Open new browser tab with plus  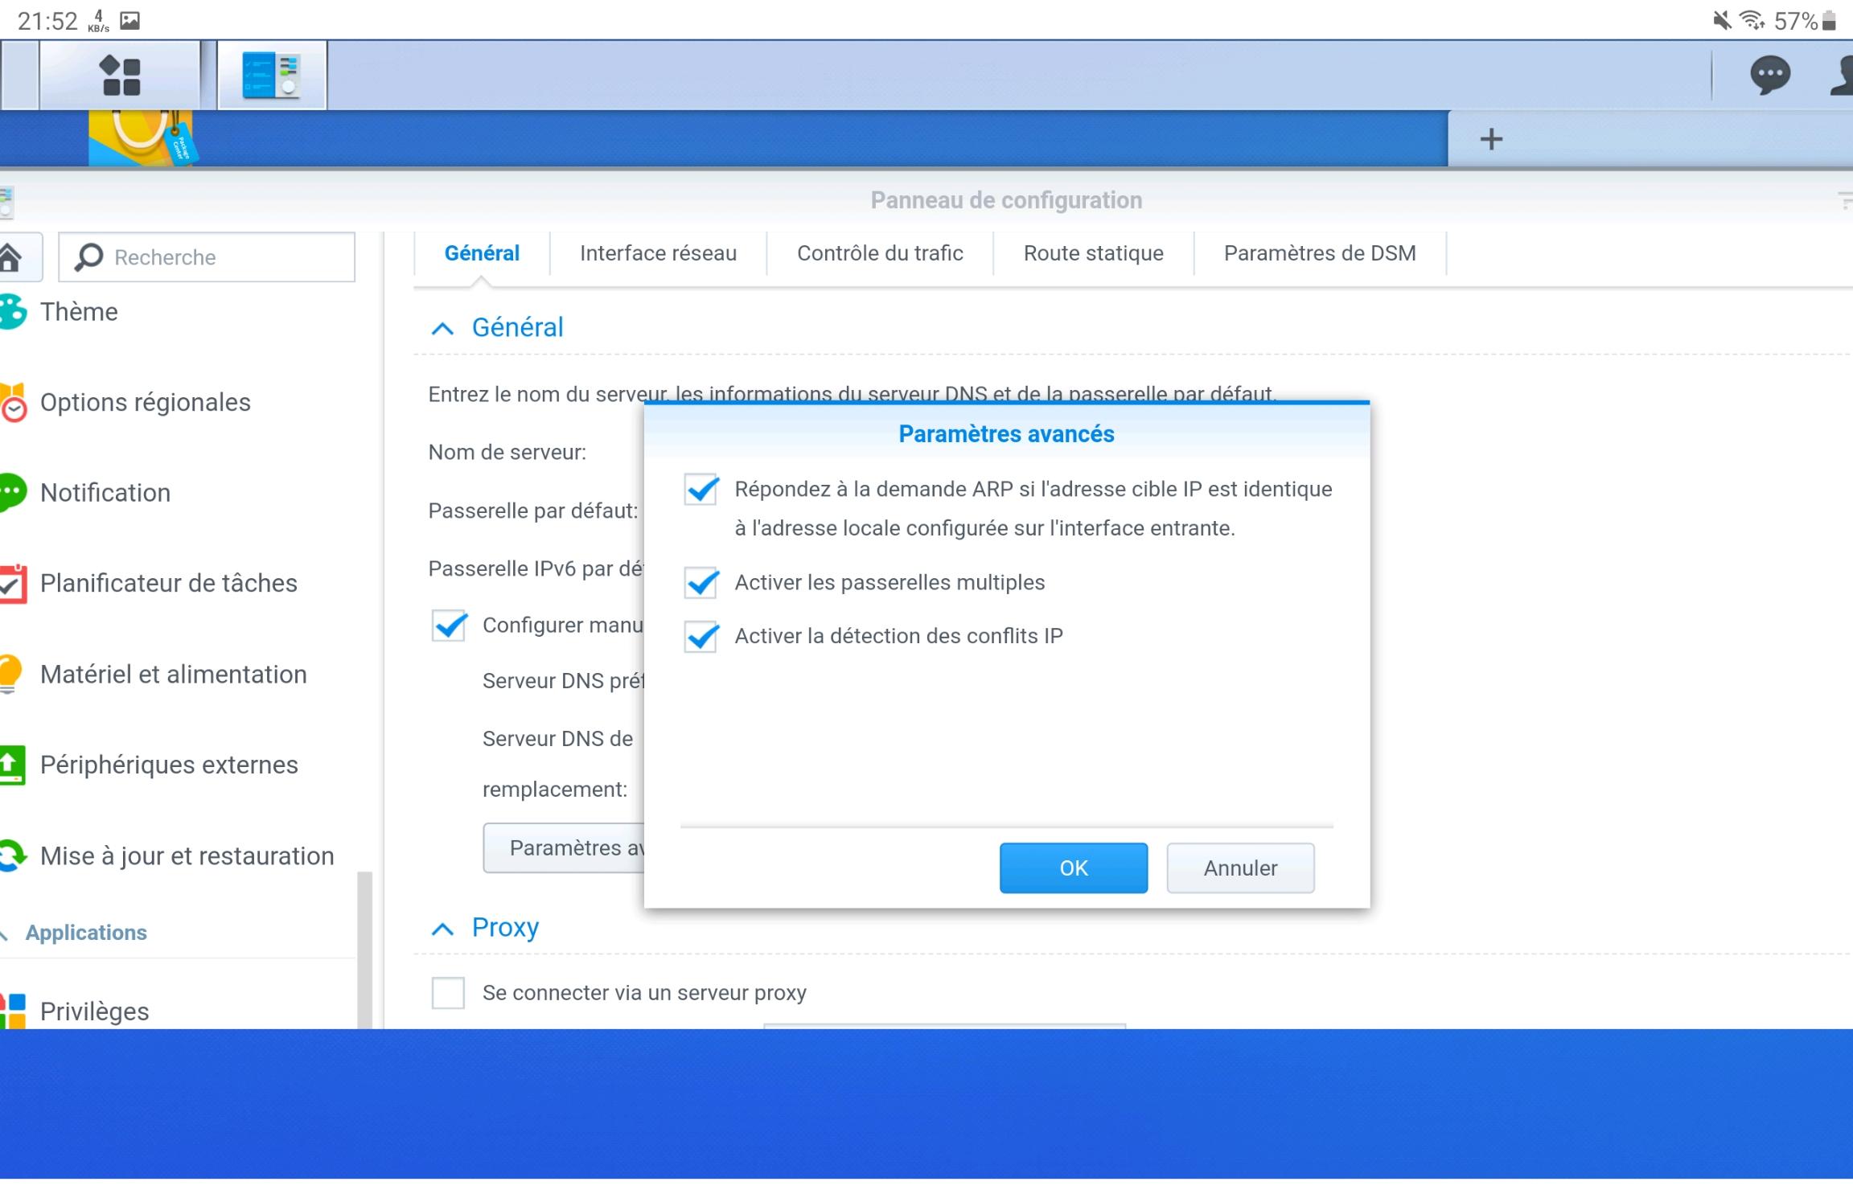point(1491,139)
